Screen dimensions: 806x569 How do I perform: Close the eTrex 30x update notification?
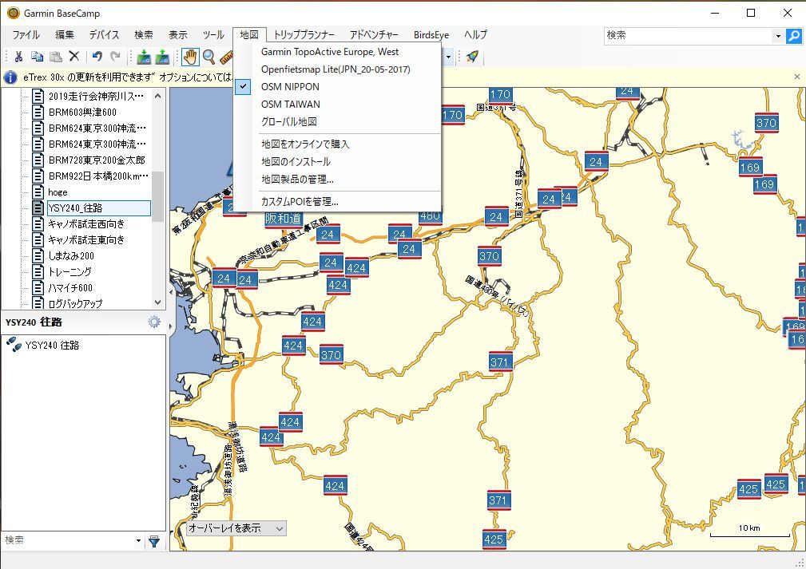(796, 77)
